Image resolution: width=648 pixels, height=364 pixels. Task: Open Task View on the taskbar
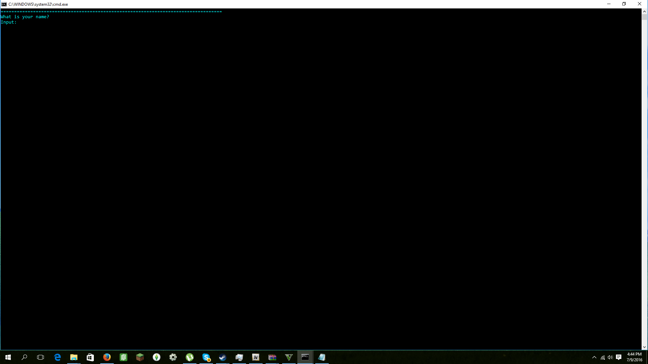pos(40,357)
